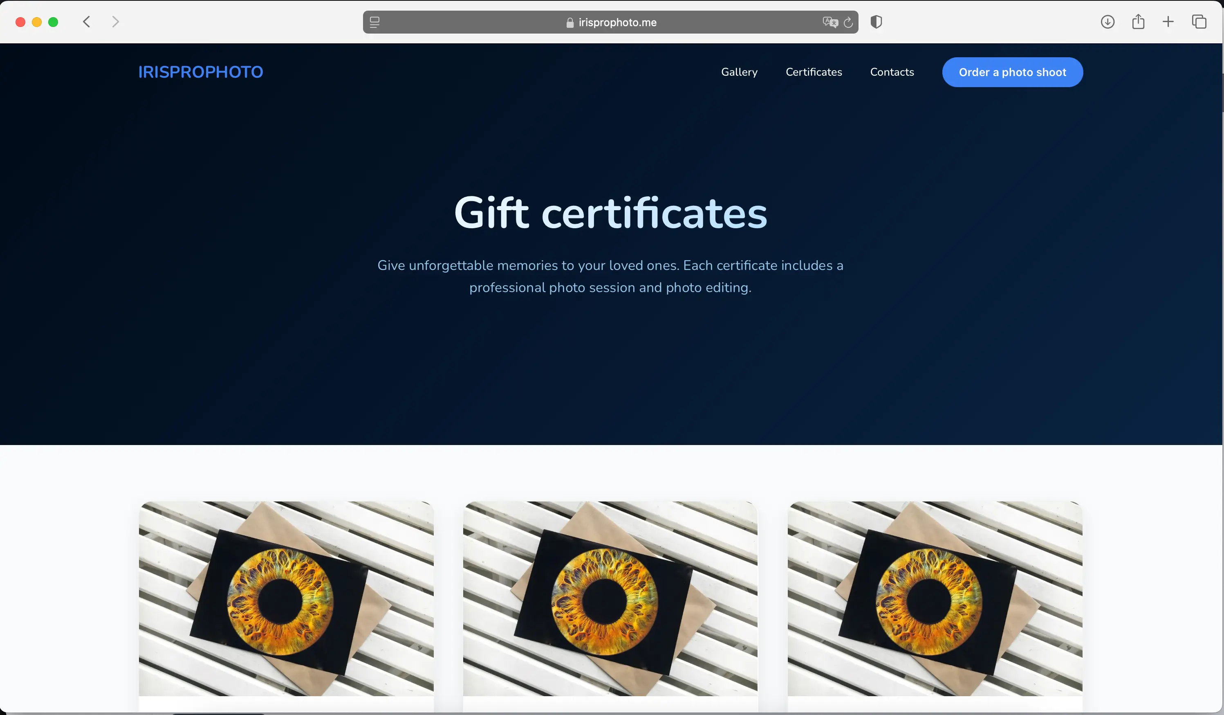Viewport: 1224px width, 715px height.
Task: Click the IRISPROPHOTO logo link
Action: click(x=201, y=72)
